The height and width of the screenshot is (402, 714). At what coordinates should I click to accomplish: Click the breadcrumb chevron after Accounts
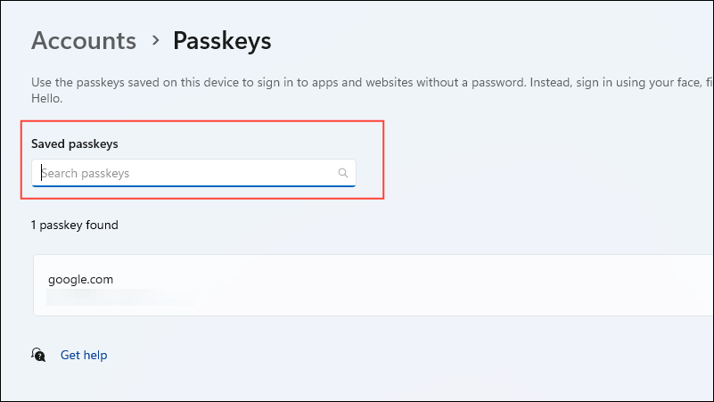click(155, 40)
